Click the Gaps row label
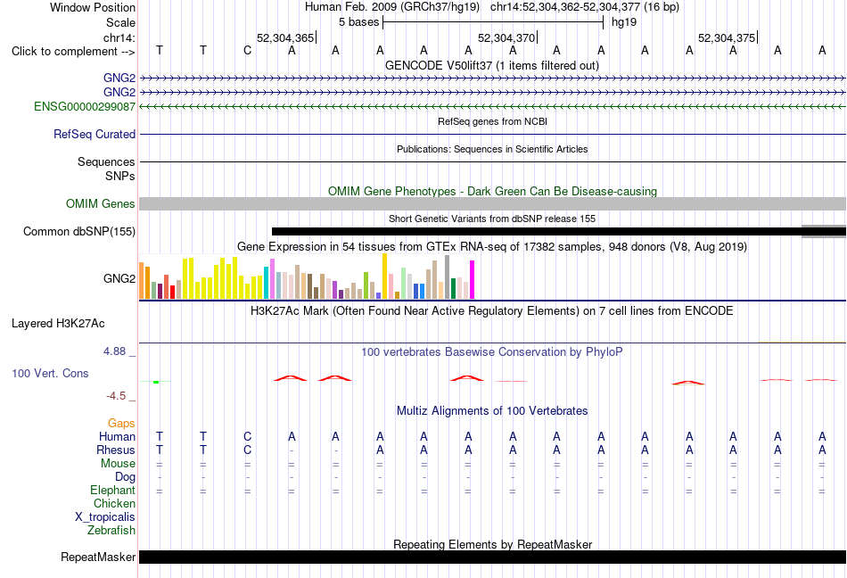Screen dimensions: 847x578 tap(121, 423)
